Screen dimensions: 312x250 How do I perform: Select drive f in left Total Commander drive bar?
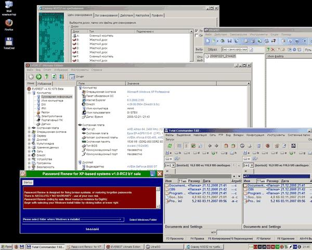pyautogui.click(x=214, y=153)
